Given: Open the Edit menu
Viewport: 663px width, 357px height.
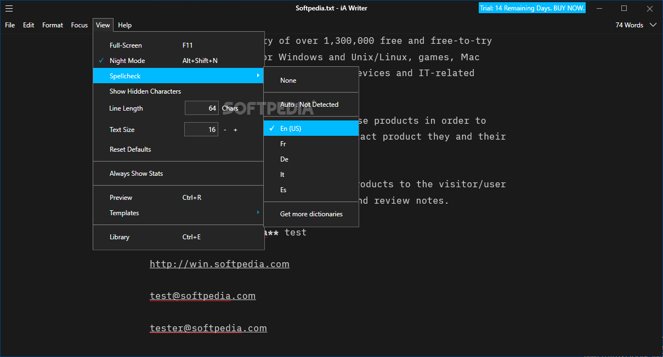Looking at the screenshot, I should [x=29, y=25].
